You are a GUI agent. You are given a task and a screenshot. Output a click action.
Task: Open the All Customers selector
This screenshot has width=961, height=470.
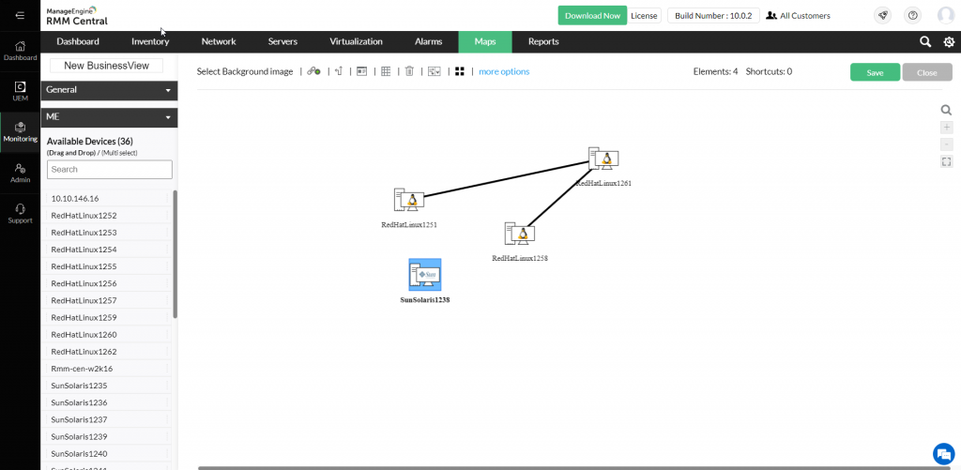[798, 16]
